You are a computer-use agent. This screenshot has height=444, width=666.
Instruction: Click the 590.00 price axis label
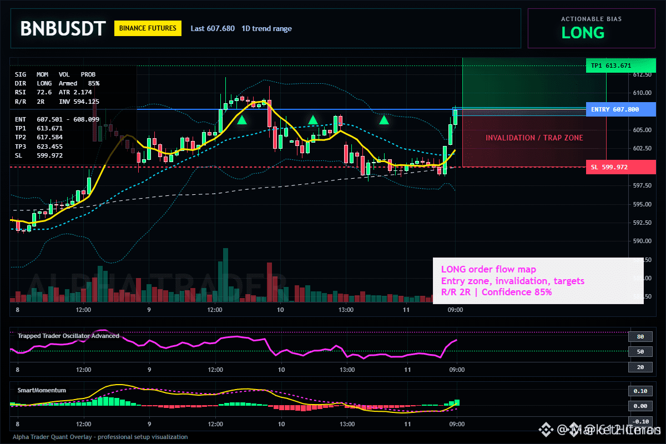(642, 241)
